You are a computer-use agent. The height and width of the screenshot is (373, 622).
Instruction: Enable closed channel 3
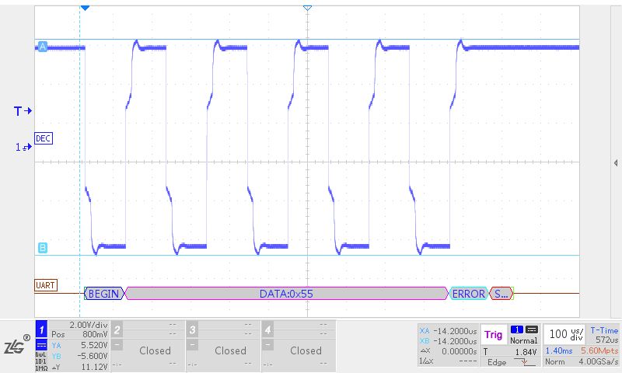[x=192, y=330]
